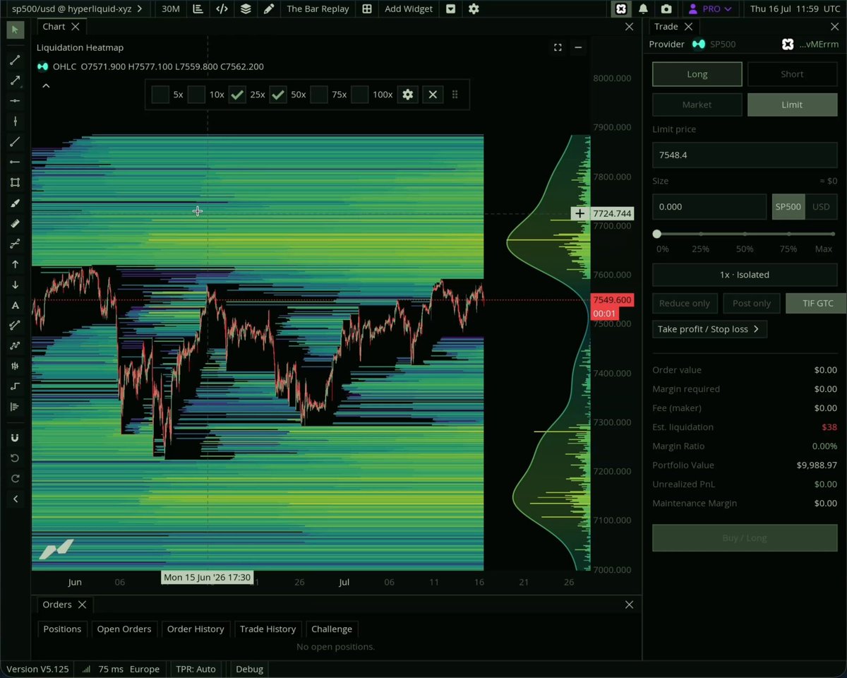The height and width of the screenshot is (678, 847).
Task: Open the code editor icon
Action: [222, 9]
